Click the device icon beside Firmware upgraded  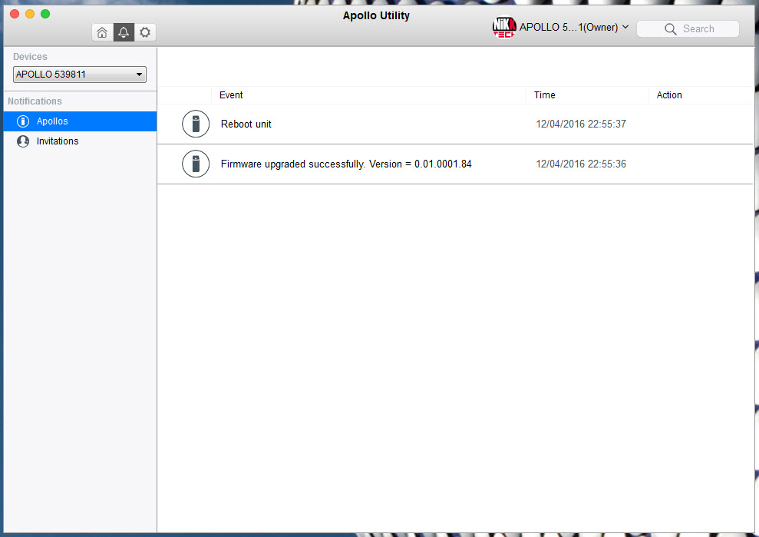point(196,164)
